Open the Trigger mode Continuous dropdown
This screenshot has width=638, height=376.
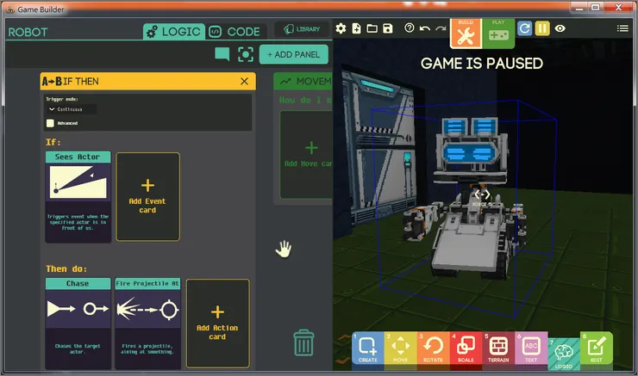71,109
